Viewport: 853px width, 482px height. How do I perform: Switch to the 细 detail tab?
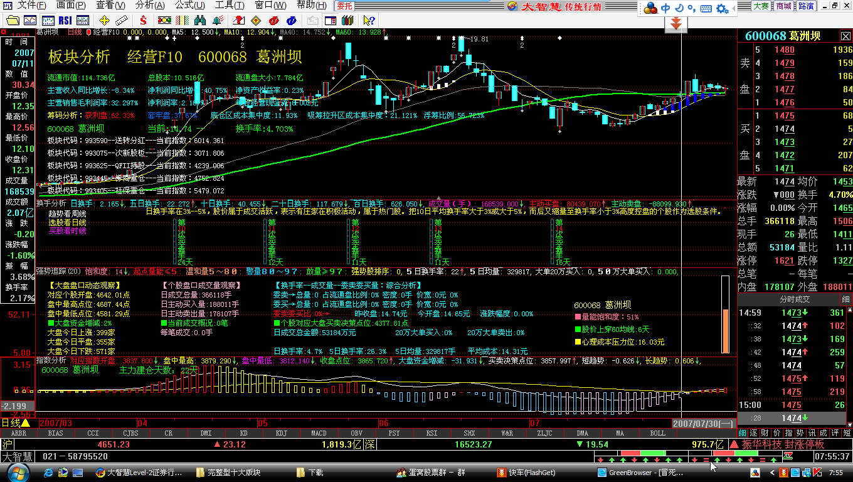pos(742,433)
